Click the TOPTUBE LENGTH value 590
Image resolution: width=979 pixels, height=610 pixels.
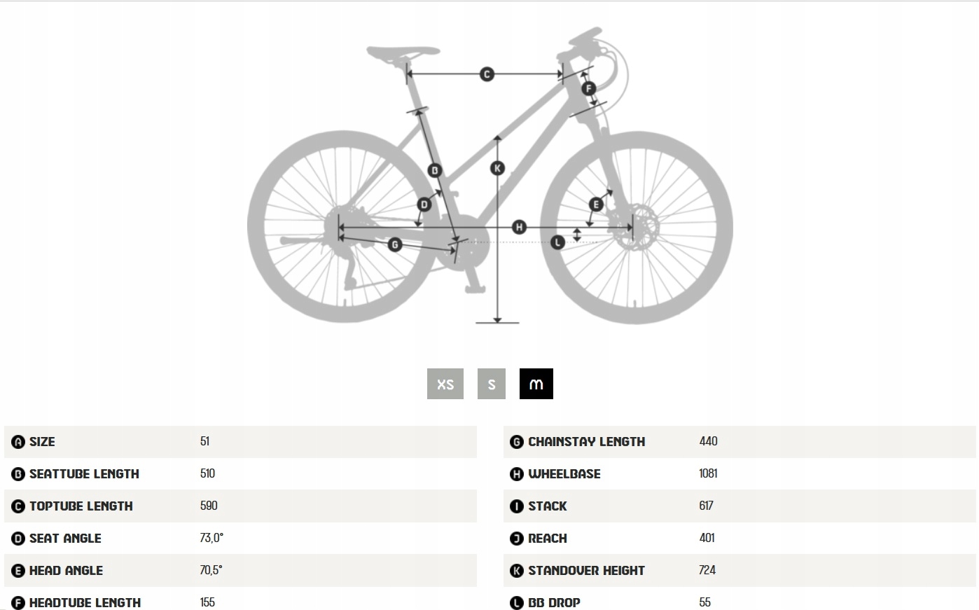coord(209,506)
